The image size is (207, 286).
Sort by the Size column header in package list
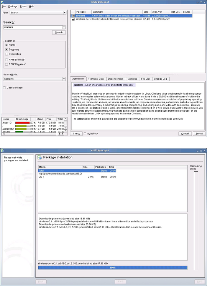[147, 12]
